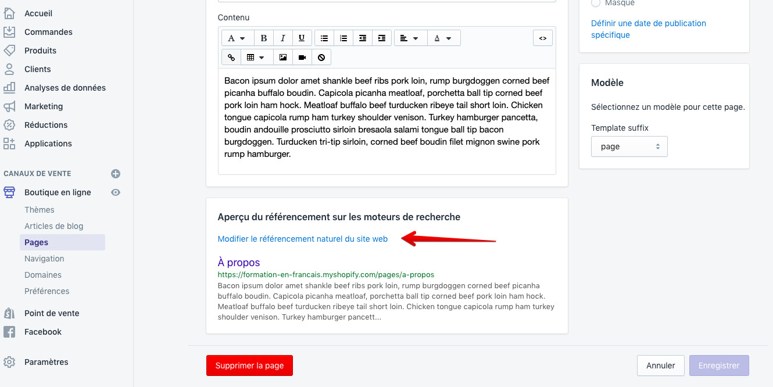773x387 pixels.
Task: Open the insert table dropdown
Action: [256, 58]
